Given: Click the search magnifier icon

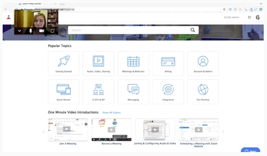Looking at the screenshot, I should (193, 30).
